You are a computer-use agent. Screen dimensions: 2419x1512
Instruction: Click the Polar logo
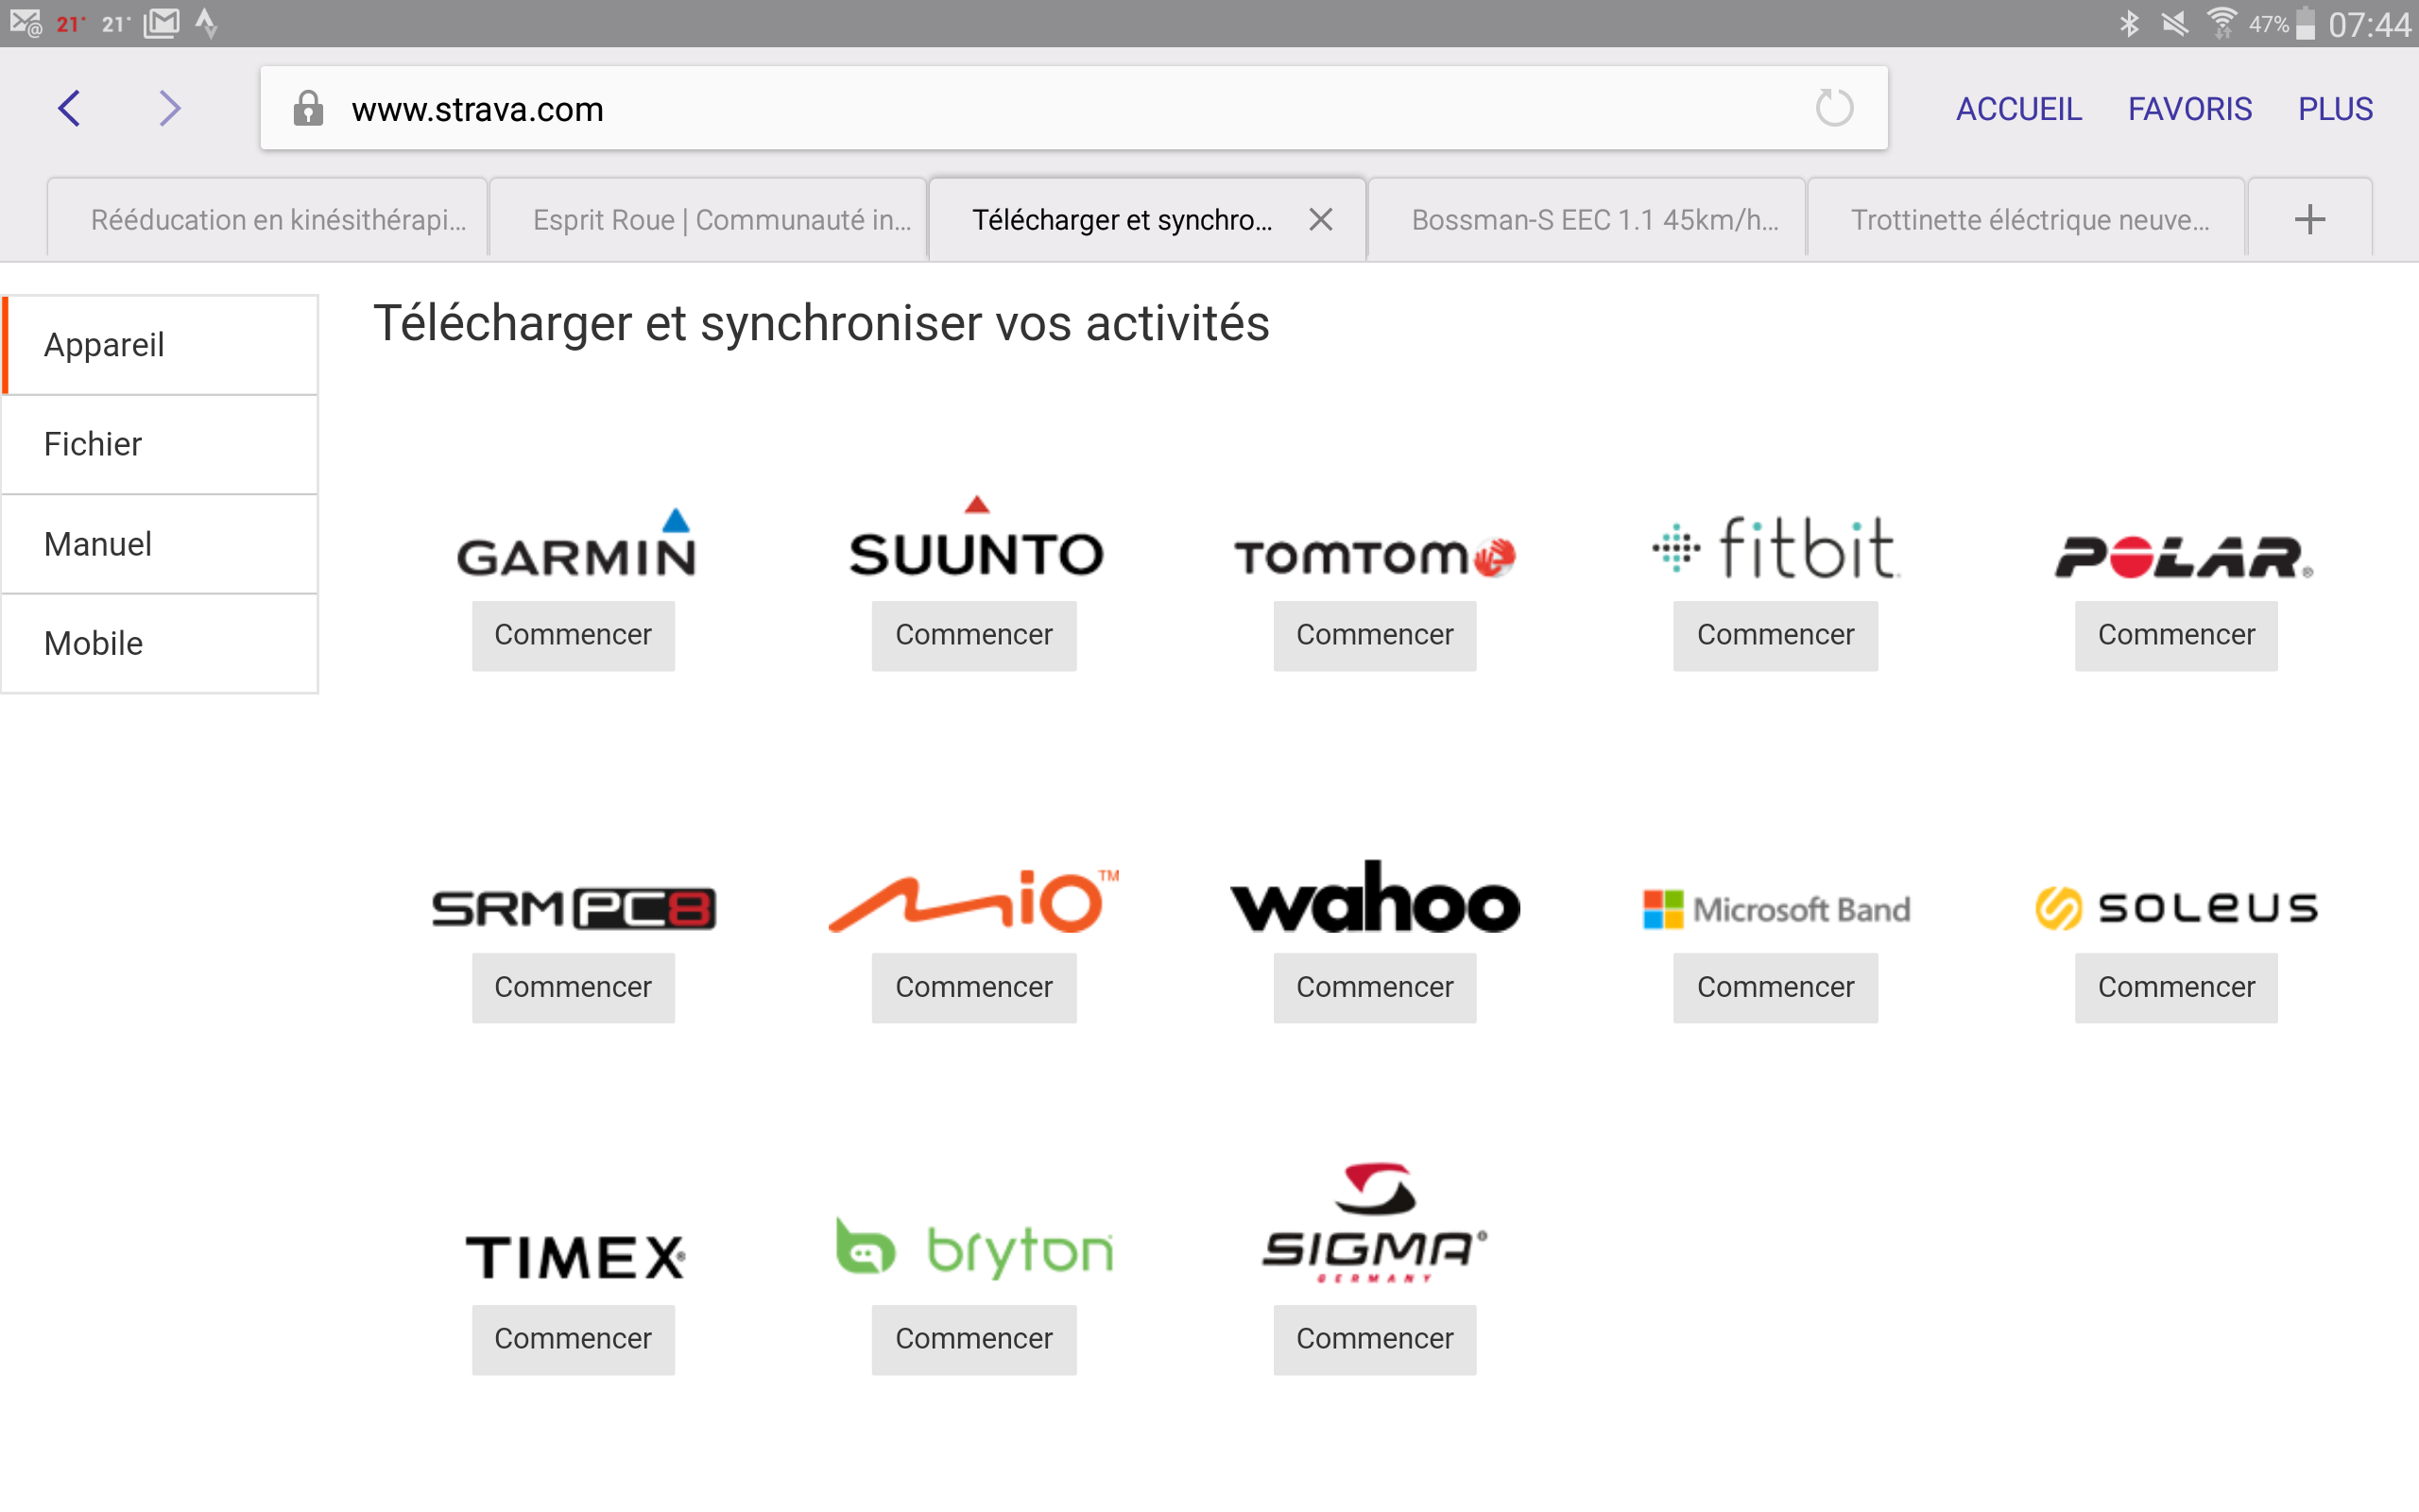2183,557
